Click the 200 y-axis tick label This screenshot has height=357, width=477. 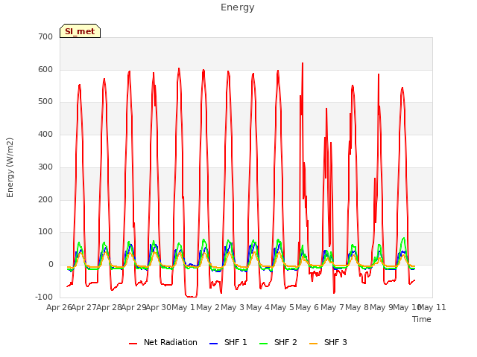[45, 200]
